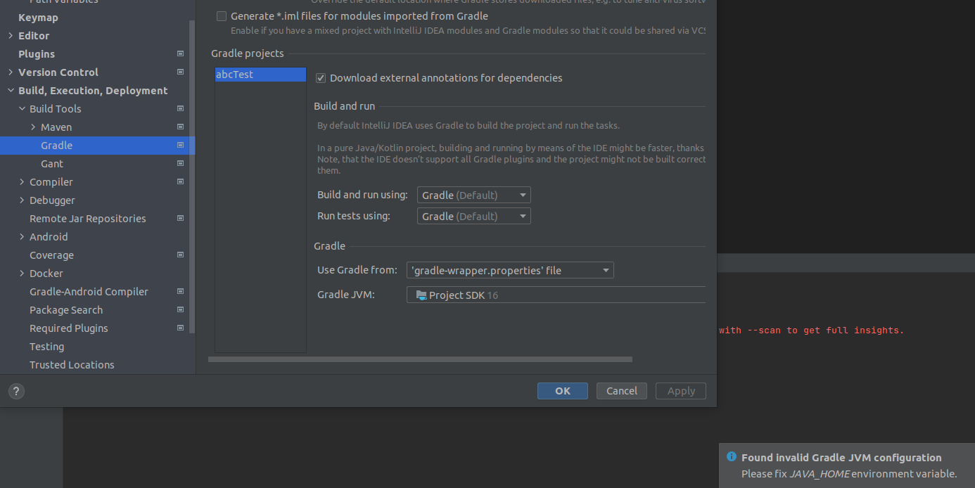Click the project-level icon beside Plugins
This screenshot has width=975, height=488.
[x=180, y=53]
